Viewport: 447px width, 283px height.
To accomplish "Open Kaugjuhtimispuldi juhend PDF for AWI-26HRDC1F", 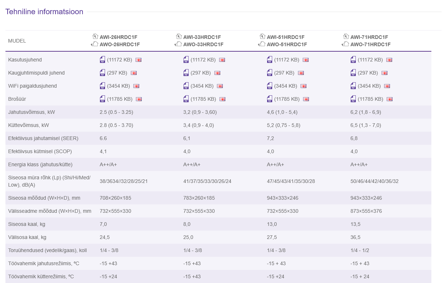I will [x=102, y=73].
